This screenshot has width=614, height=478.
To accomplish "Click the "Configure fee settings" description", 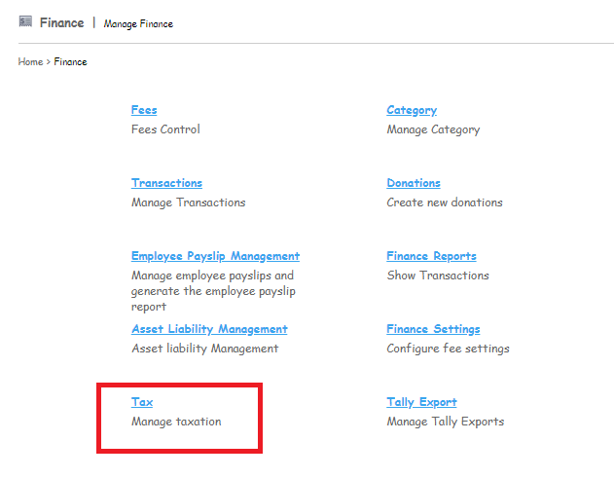I will (448, 349).
